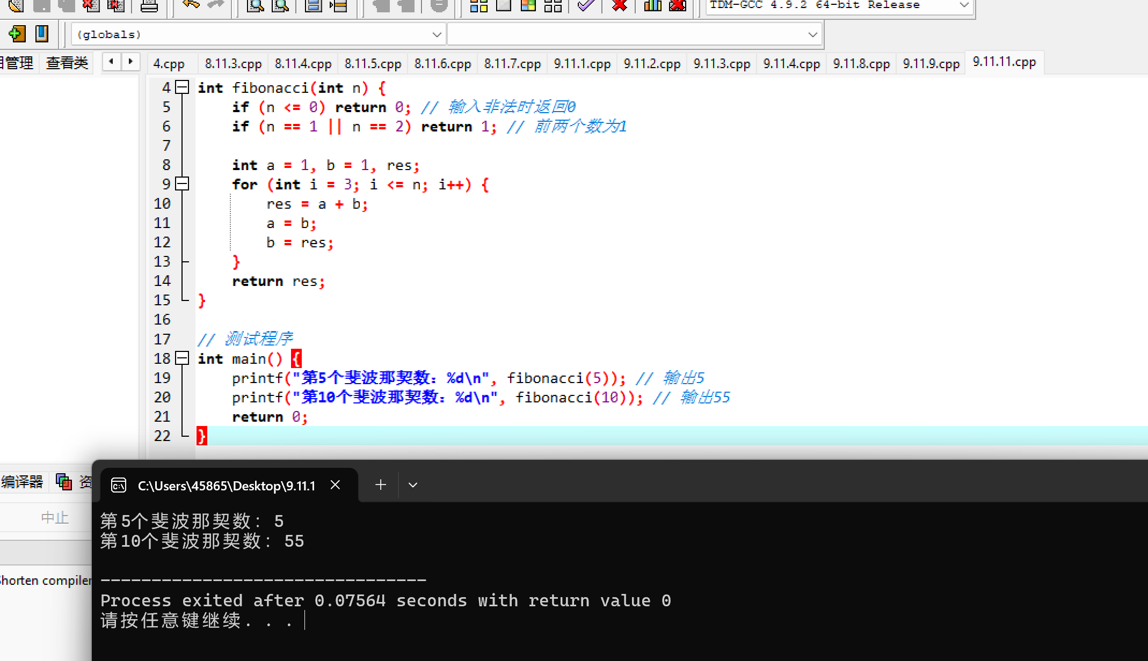Click the blue Toggle Bookmark icon

[42, 34]
